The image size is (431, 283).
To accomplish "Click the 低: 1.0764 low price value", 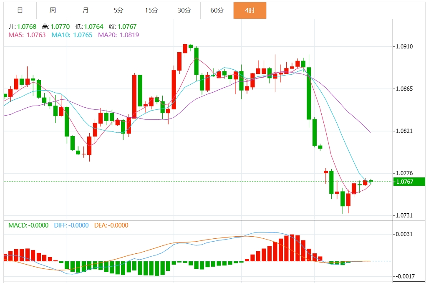I will tap(89, 27).
